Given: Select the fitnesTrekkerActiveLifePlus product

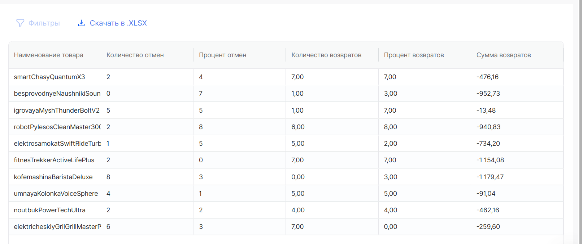Looking at the screenshot, I should [x=54, y=160].
